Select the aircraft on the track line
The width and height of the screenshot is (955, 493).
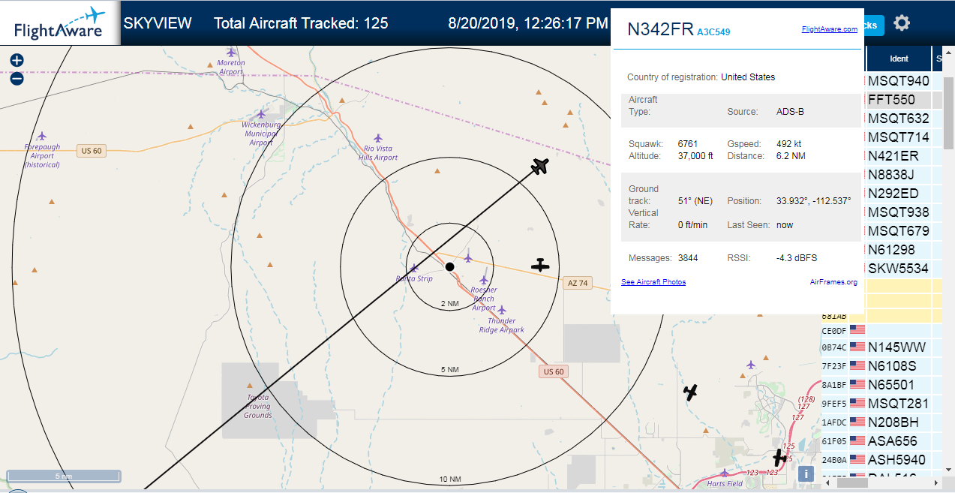tap(540, 166)
